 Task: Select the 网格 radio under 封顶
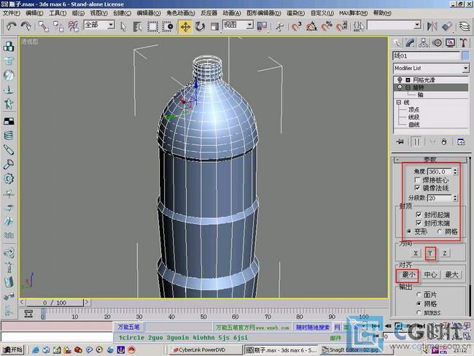click(x=440, y=231)
